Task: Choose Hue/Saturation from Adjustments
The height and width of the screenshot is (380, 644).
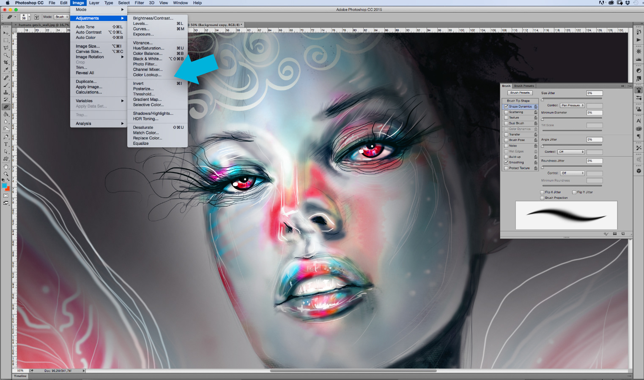Action: tap(158, 48)
